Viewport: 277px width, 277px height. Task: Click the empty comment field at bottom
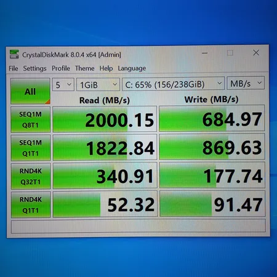point(138,227)
